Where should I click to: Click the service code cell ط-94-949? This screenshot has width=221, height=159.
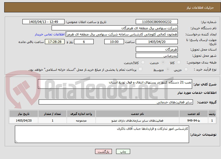pyautogui.click(x=194, y=121)
